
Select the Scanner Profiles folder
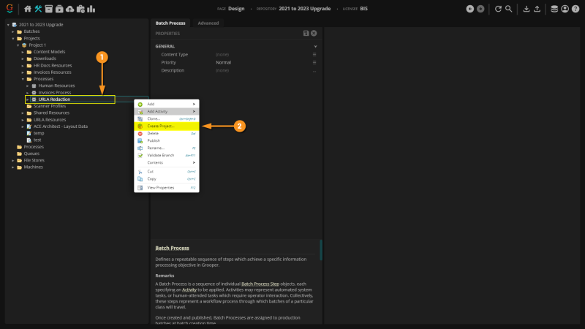[50, 106]
